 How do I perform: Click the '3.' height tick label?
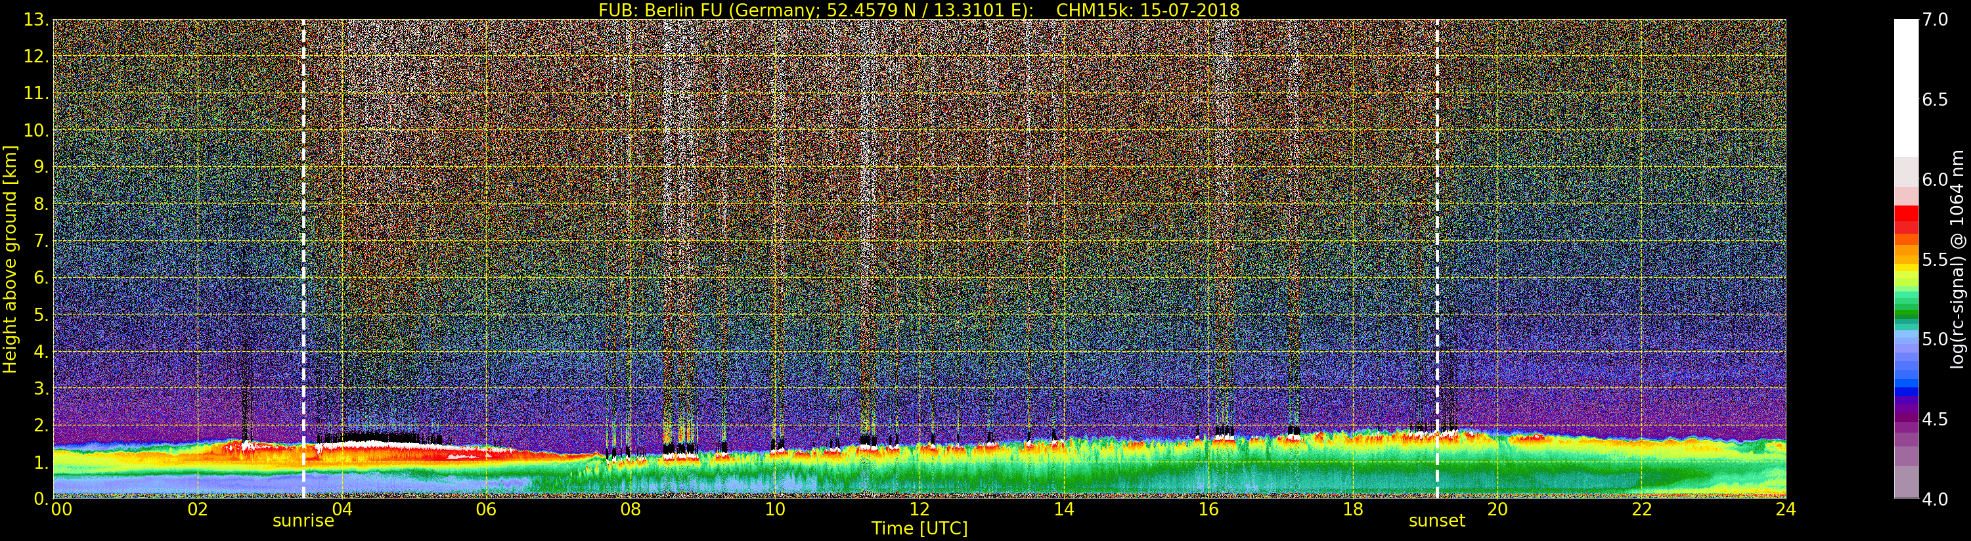pos(41,388)
